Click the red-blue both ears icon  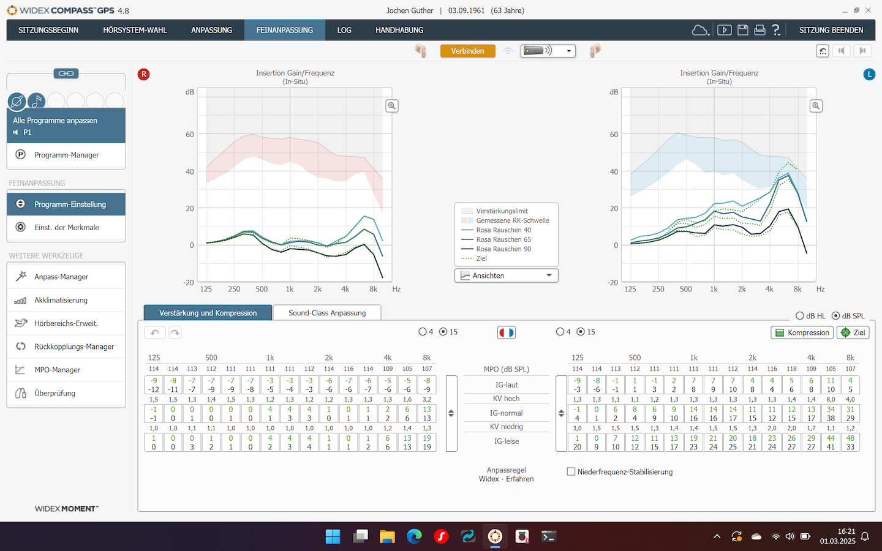point(506,332)
